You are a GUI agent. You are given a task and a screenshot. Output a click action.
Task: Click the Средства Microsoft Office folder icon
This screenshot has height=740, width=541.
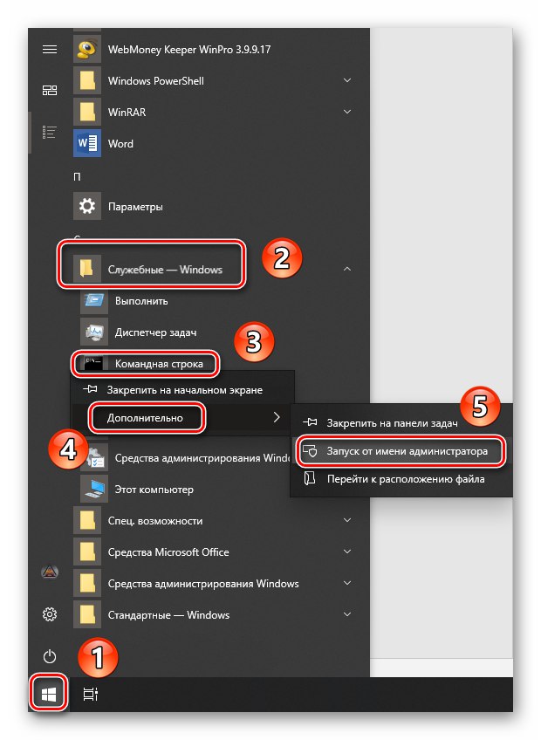coord(87,552)
